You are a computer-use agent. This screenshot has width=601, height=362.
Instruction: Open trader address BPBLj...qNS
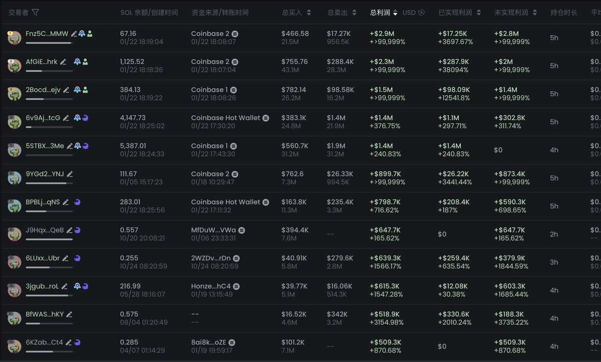(x=43, y=202)
